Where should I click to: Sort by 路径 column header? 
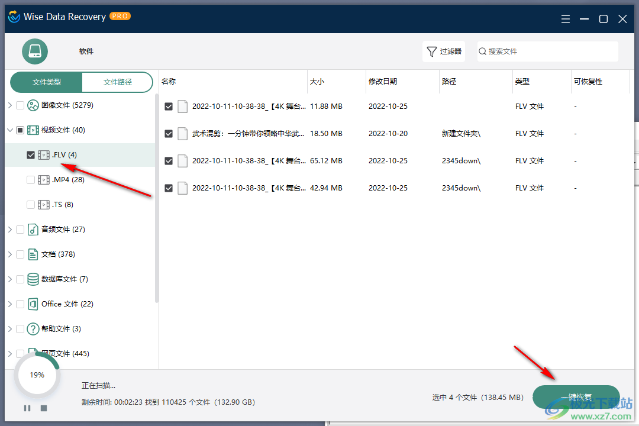(476, 82)
